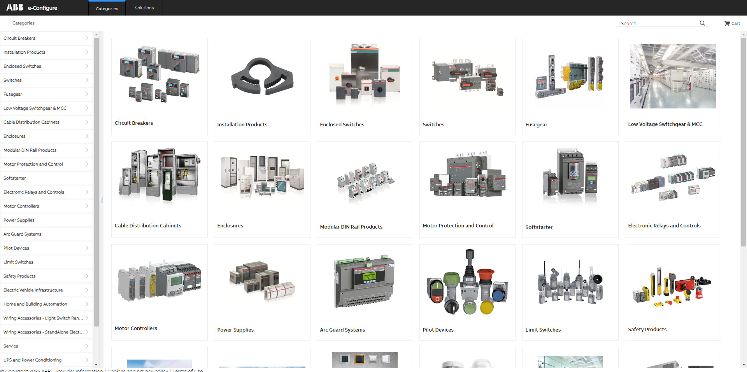This screenshot has width=747, height=372.
Task: Click the Limit Switches tile label
Action: coord(543,330)
